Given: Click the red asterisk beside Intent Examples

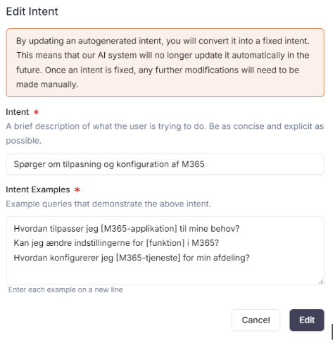Looking at the screenshot, I should [77, 189].
